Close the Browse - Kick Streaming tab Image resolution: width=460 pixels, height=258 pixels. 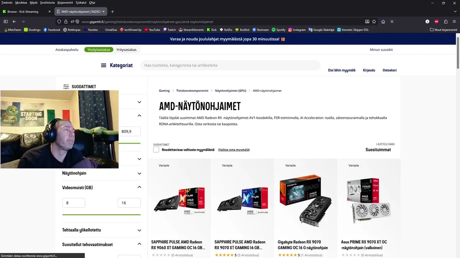pos(50,11)
